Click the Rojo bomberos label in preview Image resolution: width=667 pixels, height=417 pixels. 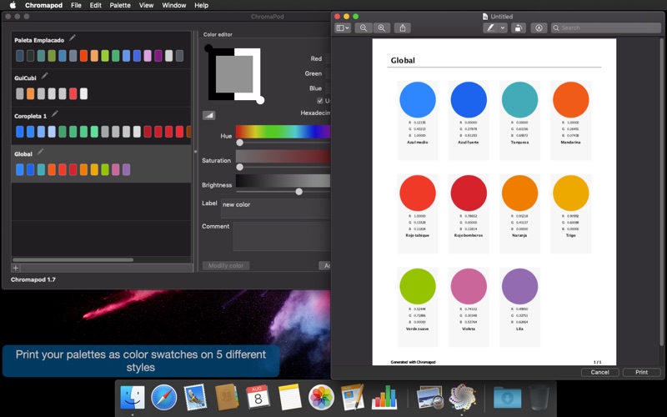[469, 235]
